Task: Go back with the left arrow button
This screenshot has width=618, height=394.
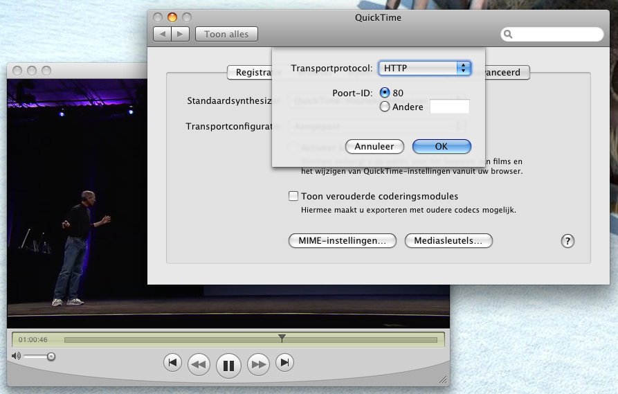Action: pyautogui.click(x=162, y=34)
